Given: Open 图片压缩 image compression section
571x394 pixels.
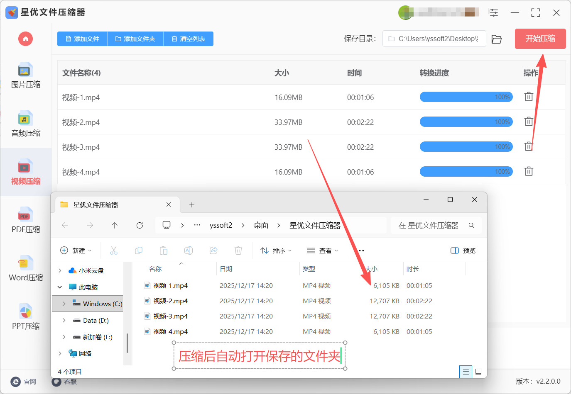Looking at the screenshot, I should point(26,76).
